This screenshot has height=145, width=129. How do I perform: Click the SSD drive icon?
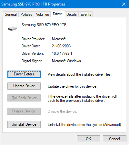coord(12,29)
